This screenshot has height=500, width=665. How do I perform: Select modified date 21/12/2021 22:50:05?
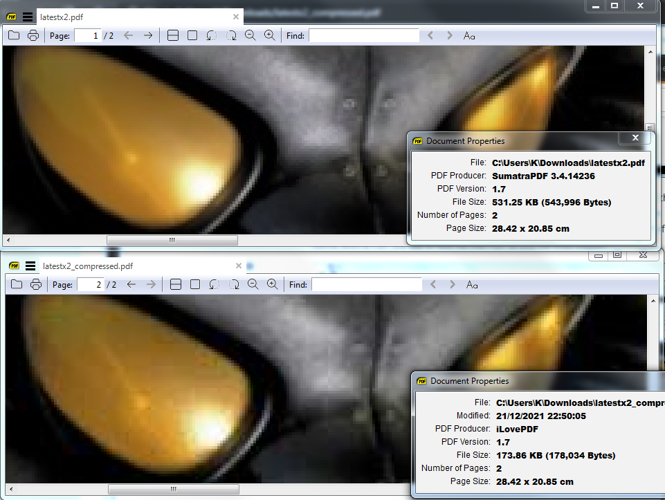540,416
